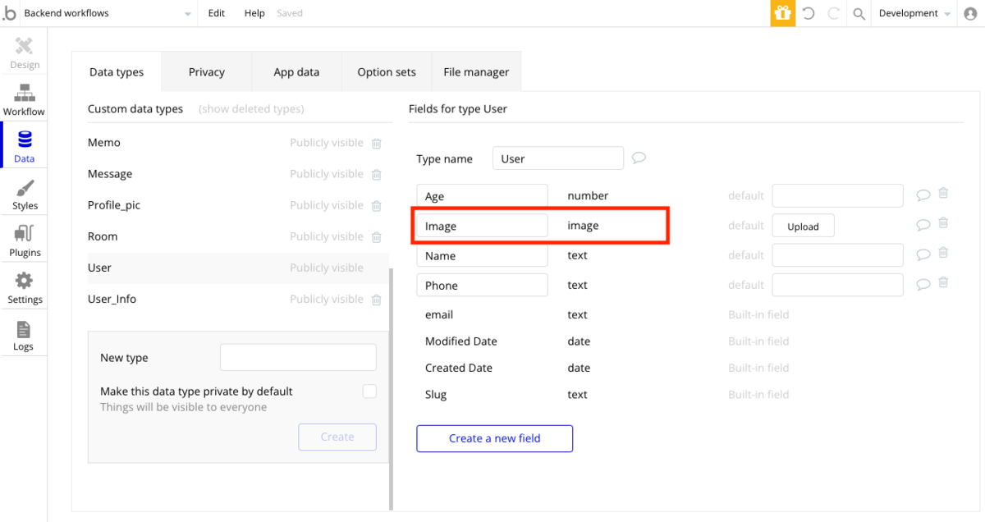Open the Option sets tab
Image resolution: width=985 pixels, height=522 pixels.
point(387,72)
